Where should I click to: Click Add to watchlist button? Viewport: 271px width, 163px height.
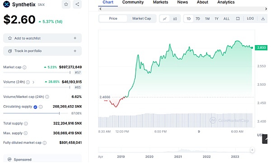[42, 38]
